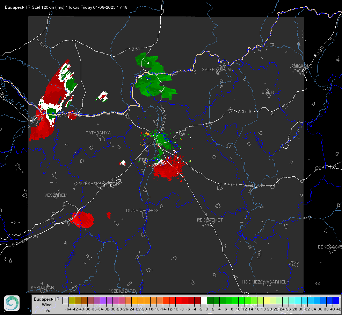Click the SZEKESFEHERVAR city label

coord(99,184)
